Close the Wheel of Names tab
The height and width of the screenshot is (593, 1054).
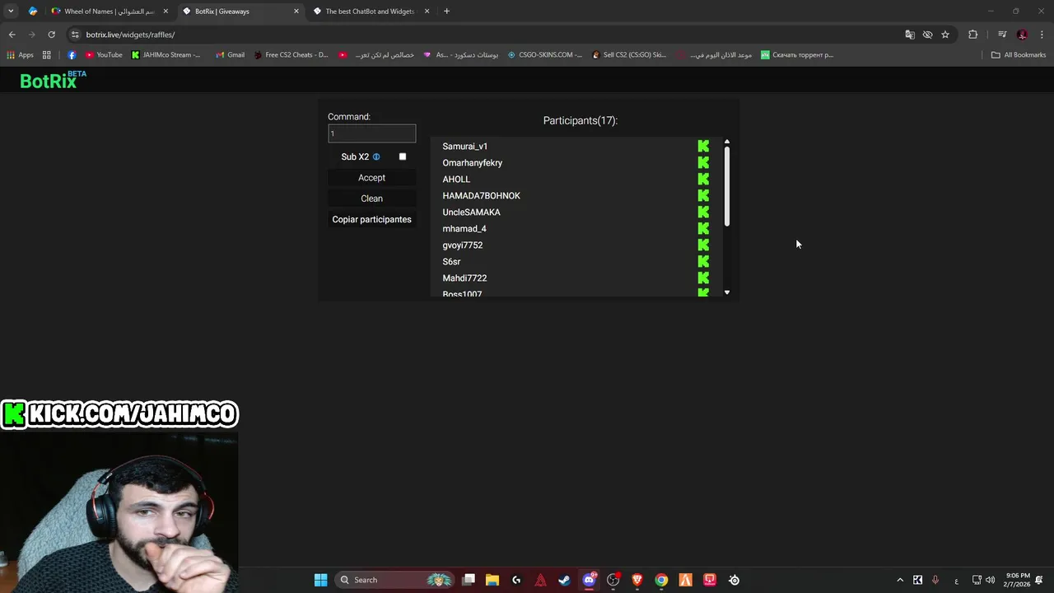click(166, 12)
